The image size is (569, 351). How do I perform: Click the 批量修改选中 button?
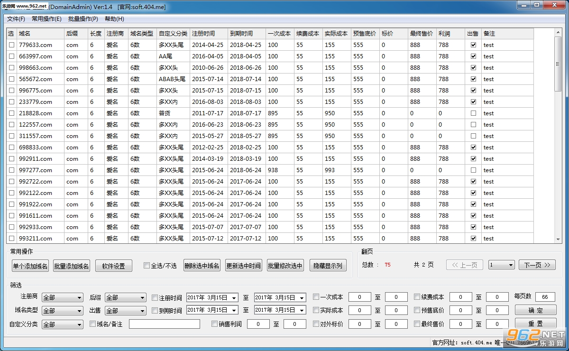pos(285,266)
